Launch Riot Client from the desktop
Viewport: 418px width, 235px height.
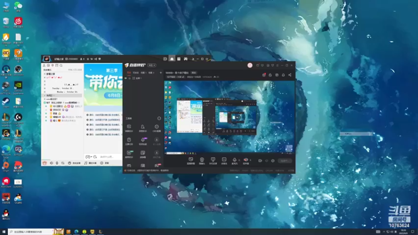[6, 182]
